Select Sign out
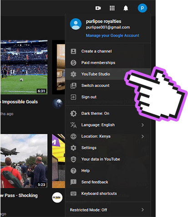This screenshot has width=188, height=217. pos(108,97)
